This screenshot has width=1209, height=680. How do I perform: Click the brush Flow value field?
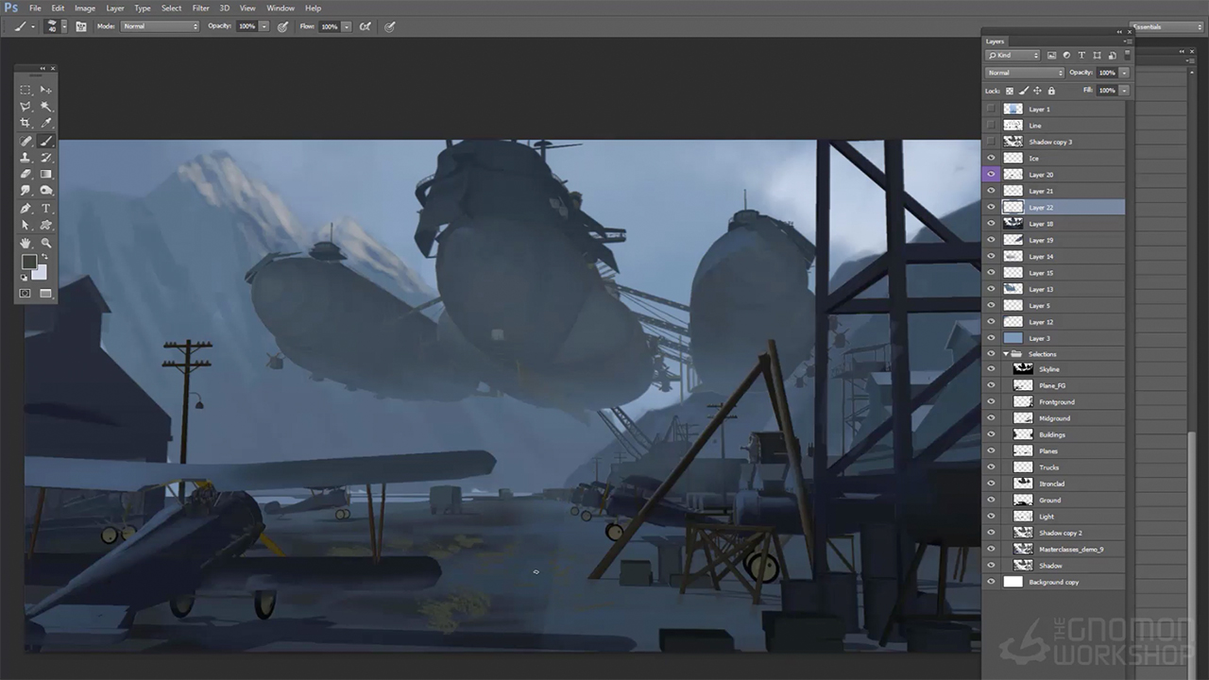pyautogui.click(x=330, y=26)
